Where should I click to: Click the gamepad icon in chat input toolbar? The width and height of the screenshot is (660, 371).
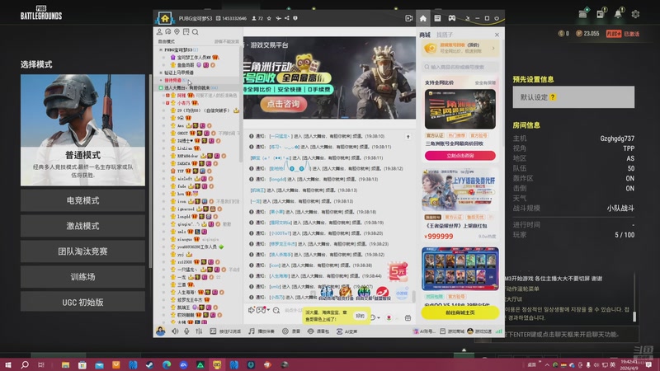click(x=261, y=311)
